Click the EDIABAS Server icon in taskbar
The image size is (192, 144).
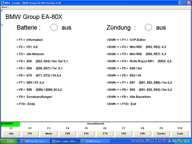84,141
